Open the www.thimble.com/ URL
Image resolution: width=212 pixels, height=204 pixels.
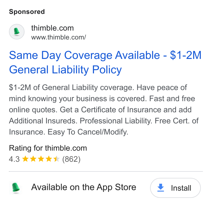click(x=59, y=37)
